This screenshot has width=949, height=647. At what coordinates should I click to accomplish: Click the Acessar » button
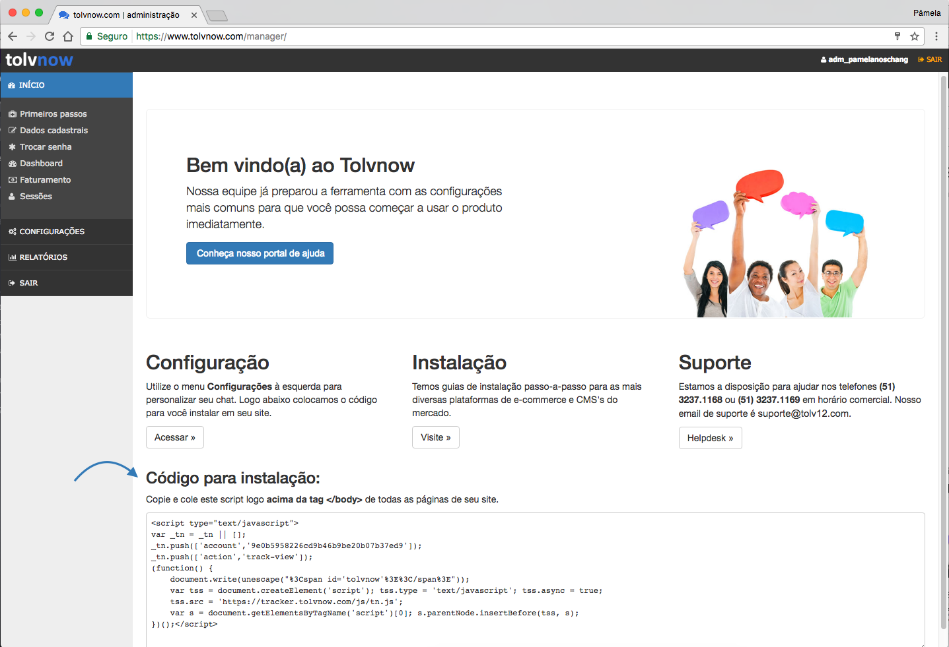click(175, 437)
